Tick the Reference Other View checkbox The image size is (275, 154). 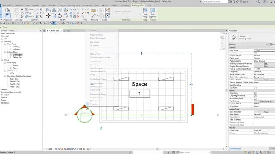click(x=113, y=12)
